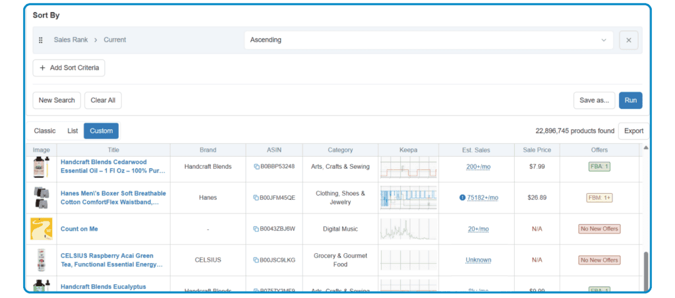
Task: Click the $26.89 sale price cell
Action: (x=537, y=198)
